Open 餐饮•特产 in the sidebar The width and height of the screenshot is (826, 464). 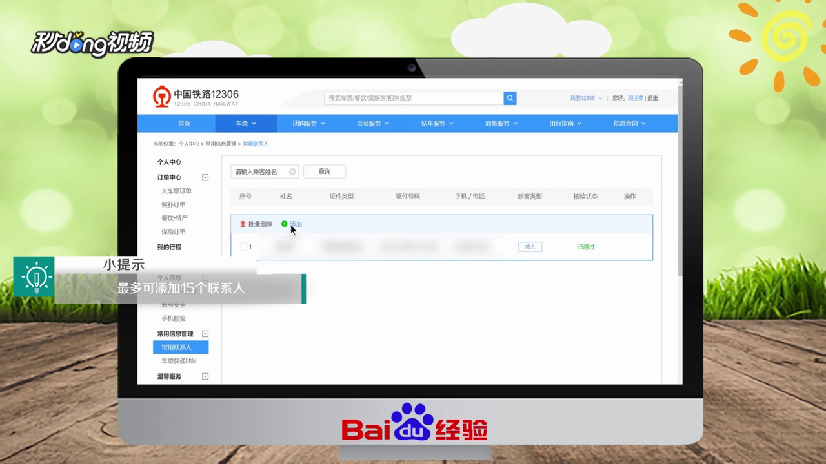pos(174,218)
